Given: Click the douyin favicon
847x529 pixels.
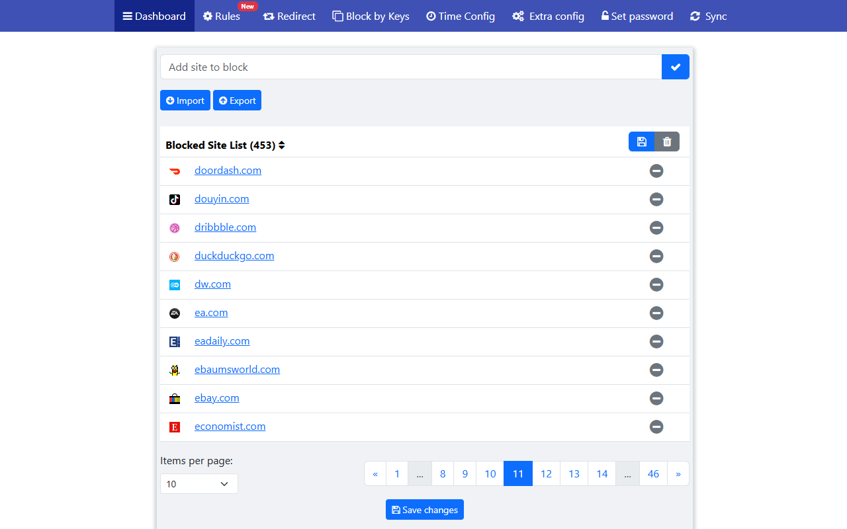Looking at the screenshot, I should [175, 200].
